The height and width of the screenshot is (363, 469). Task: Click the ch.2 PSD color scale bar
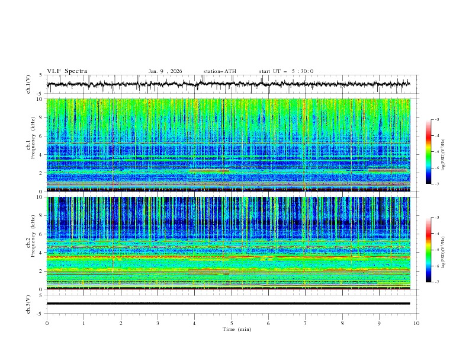tap(428, 250)
